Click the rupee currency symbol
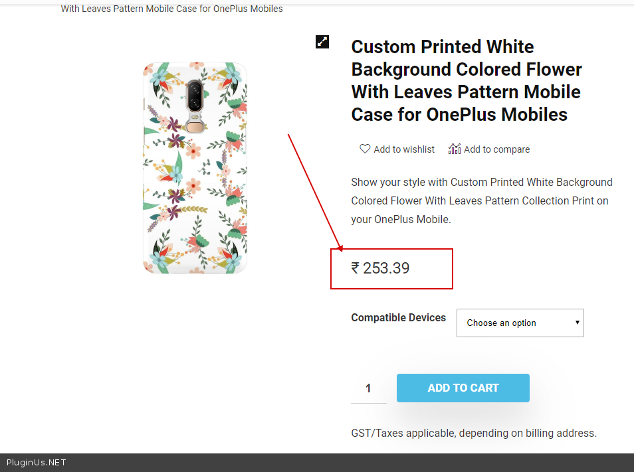Image resolution: width=634 pixels, height=472 pixels. [x=356, y=268]
